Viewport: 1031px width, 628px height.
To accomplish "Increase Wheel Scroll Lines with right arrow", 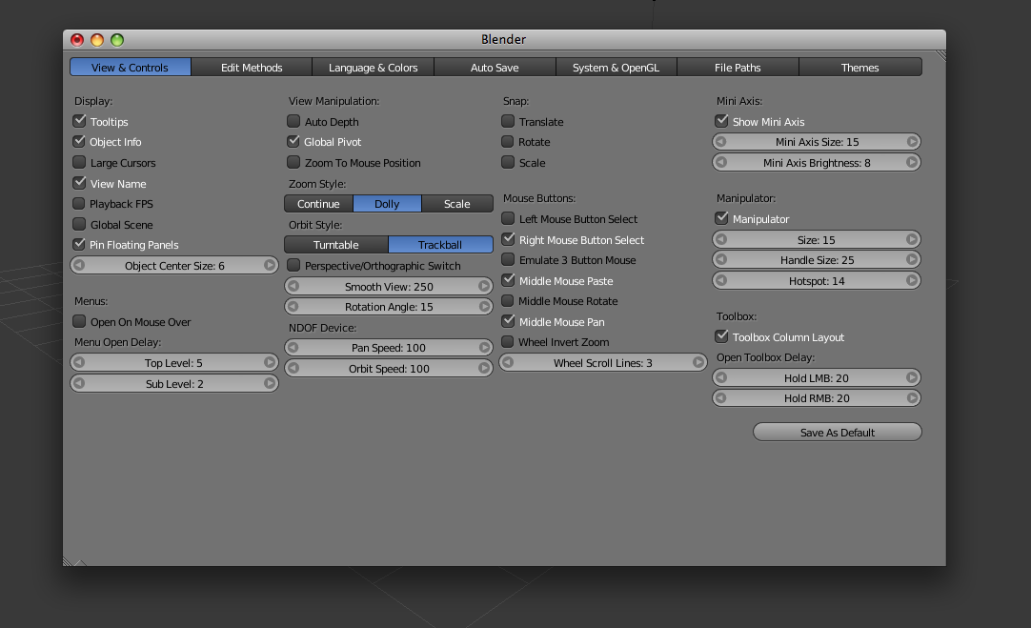I will tap(698, 363).
